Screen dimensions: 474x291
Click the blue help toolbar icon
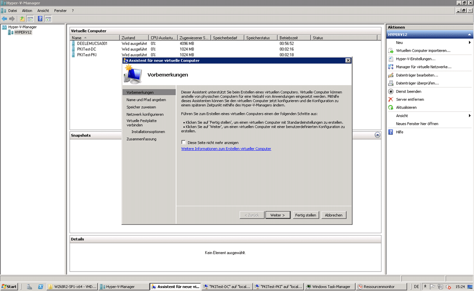click(40, 19)
